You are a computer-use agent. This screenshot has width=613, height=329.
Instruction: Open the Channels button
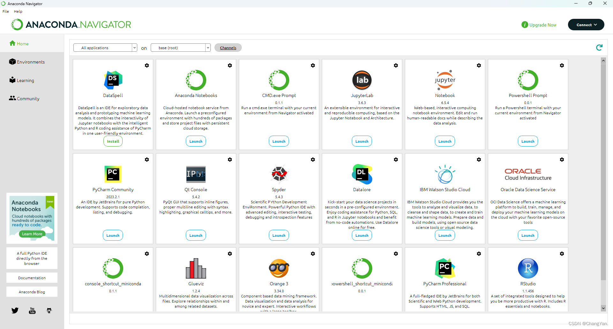pos(228,48)
